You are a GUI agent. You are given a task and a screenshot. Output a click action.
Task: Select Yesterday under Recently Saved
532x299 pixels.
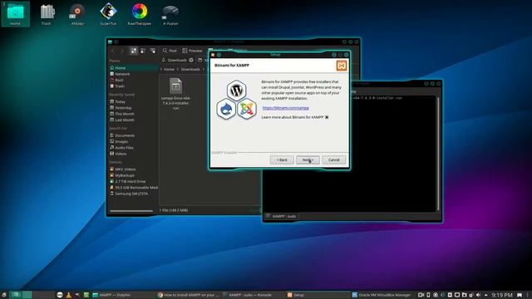pyautogui.click(x=133, y=108)
